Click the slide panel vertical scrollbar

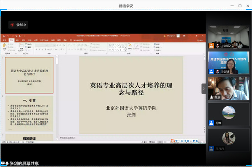[57, 98]
